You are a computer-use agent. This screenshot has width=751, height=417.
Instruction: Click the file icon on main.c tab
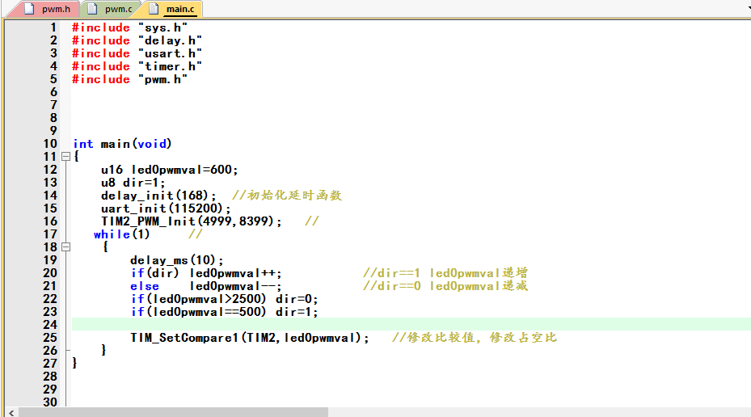[154, 9]
